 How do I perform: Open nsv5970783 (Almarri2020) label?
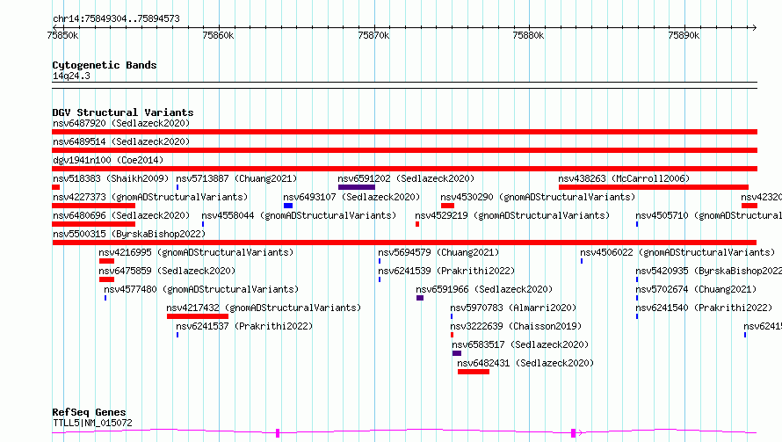pyautogui.click(x=513, y=308)
